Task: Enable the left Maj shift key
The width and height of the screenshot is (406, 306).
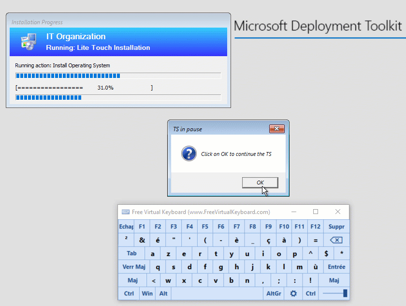Action: tap(131, 280)
